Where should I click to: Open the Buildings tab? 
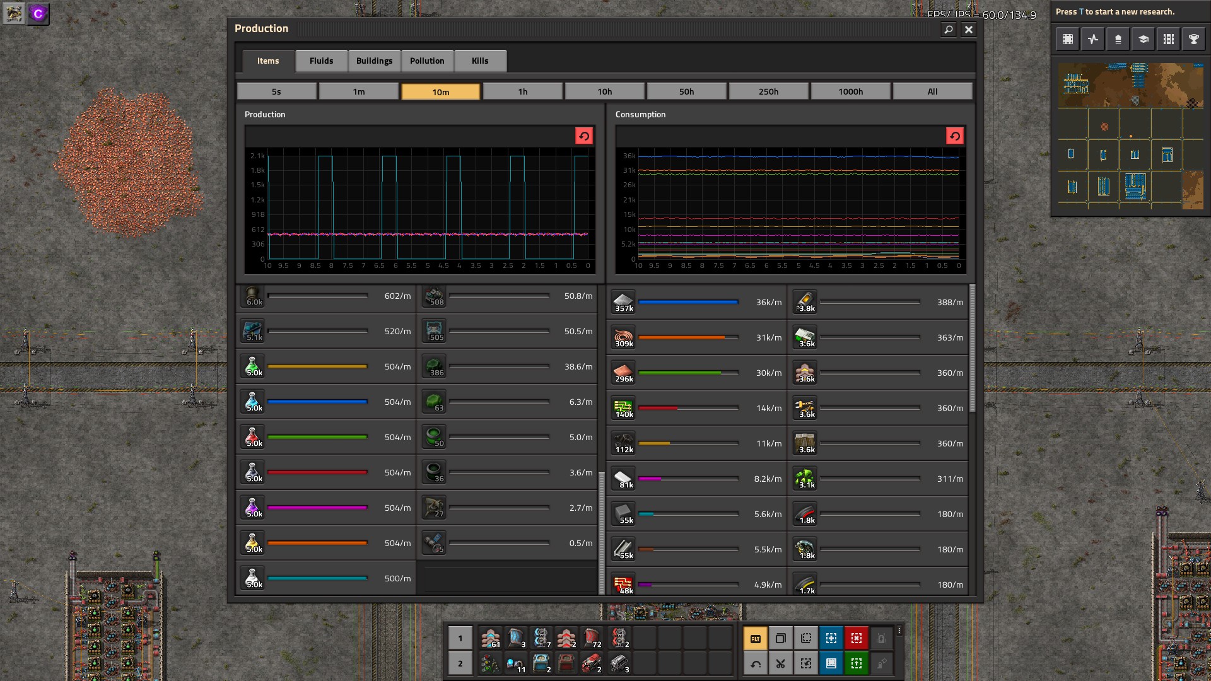375,61
